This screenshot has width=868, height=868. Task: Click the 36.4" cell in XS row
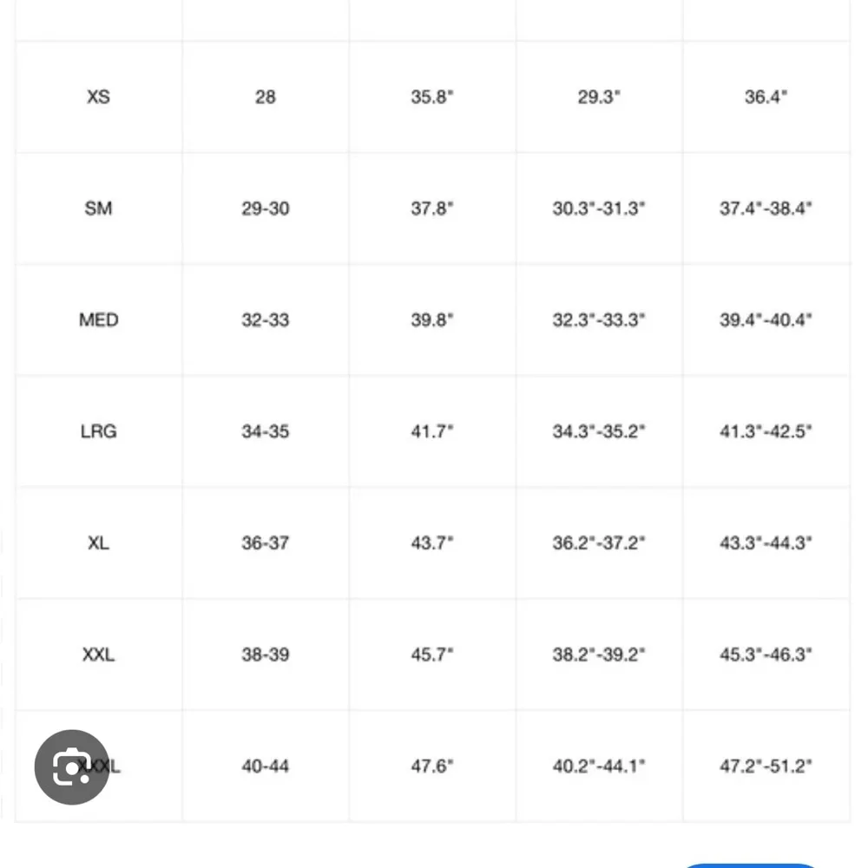pos(766,97)
